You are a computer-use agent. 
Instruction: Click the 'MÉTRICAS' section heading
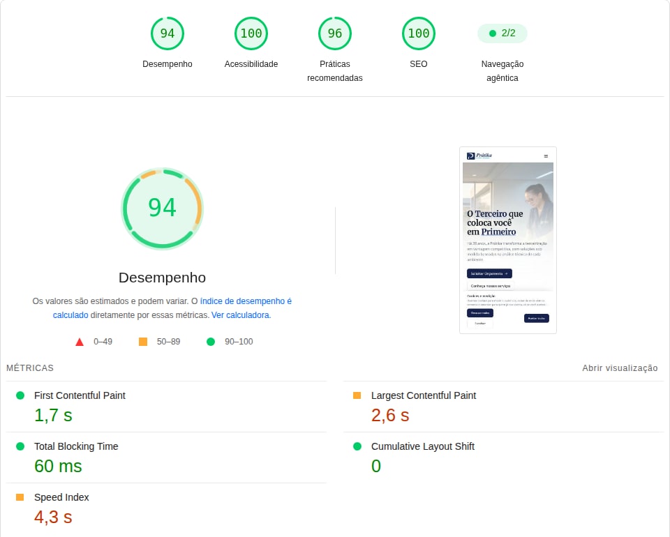pyautogui.click(x=30, y=368)
